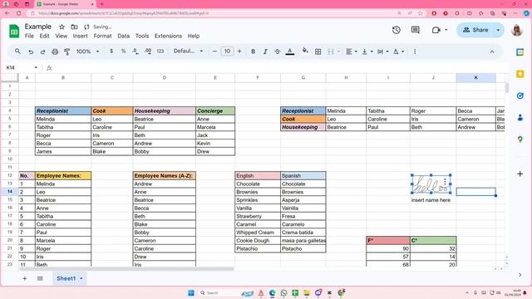
Task: Open the Tasks side panel icon
Action: click(x=520, y=96)
